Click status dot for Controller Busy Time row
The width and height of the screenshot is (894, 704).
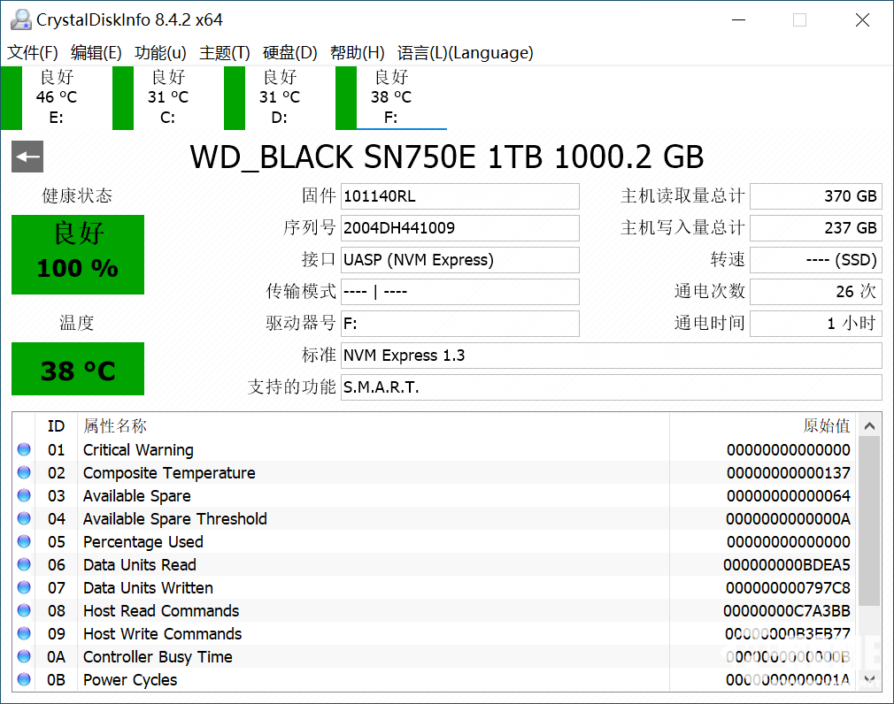point(24,656)
